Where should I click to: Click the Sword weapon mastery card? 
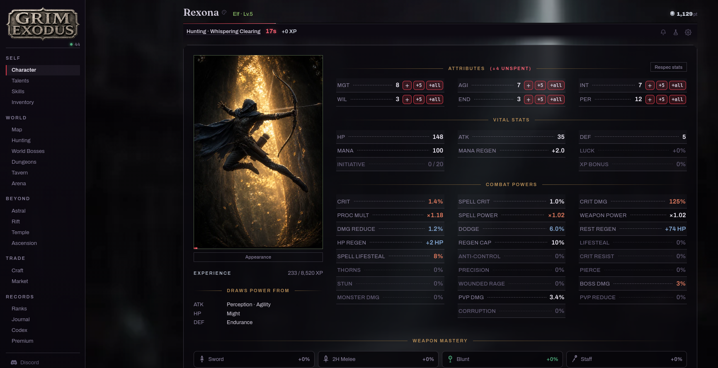point(254,359)
